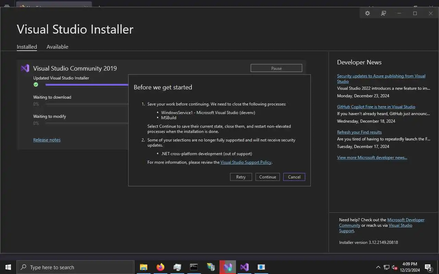
Task: Click the Monday, December 23, 2024 date
Action: [363, 96]
